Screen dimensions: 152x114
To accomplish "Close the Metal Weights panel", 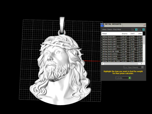I will 144,25.
